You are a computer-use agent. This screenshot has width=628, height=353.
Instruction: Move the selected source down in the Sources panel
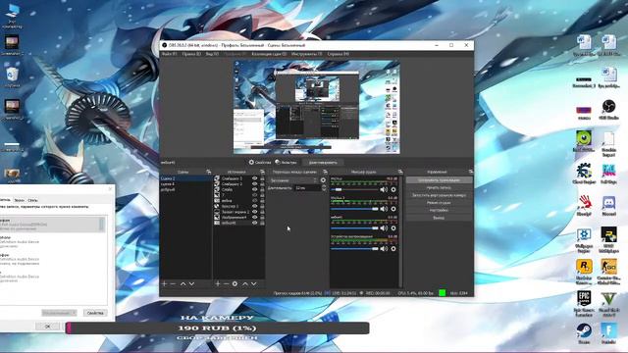[254, 283]
